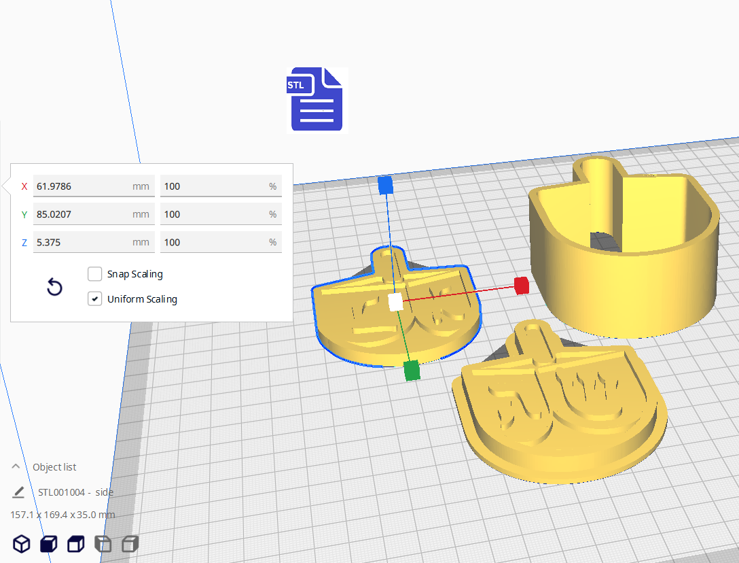
Task: Click the Y dimension mm field
Action: click(82, 214)
